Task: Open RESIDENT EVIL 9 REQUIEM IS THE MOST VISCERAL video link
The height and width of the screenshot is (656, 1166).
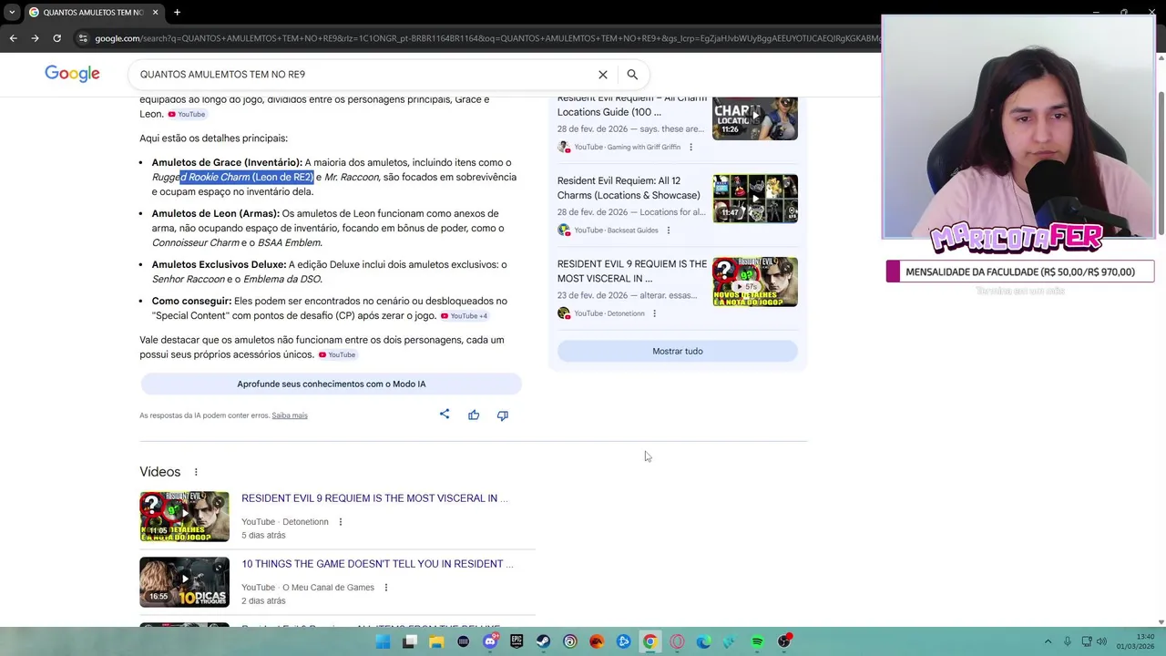Action: tap(374, 498)
